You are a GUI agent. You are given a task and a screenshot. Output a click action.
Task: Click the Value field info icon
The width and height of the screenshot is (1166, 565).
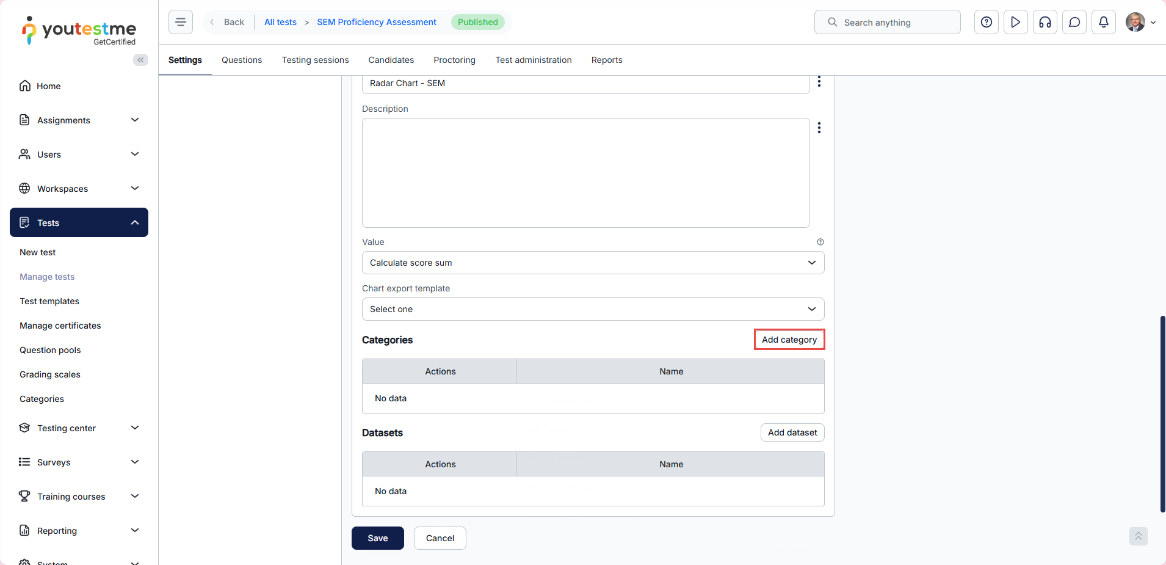pyautogui.click(x=820, y=242)
